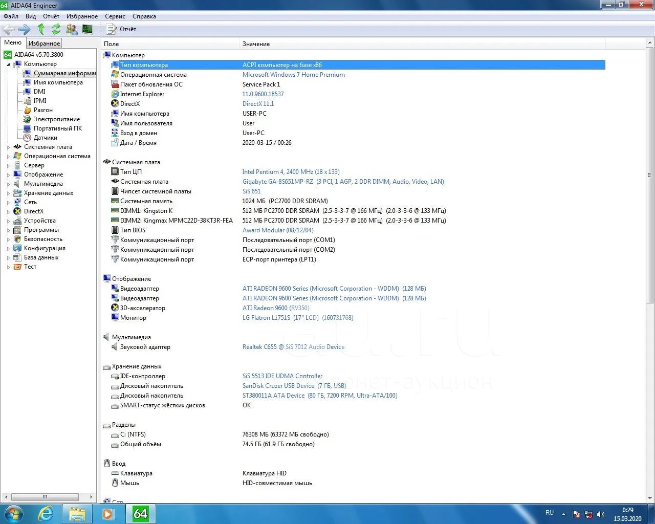Image resolution: width=655 pixels, height=524 pixels.
Task: Open the Отчёт menu in the menu bar
Action: pyautogui.click(x=51, y=16)
